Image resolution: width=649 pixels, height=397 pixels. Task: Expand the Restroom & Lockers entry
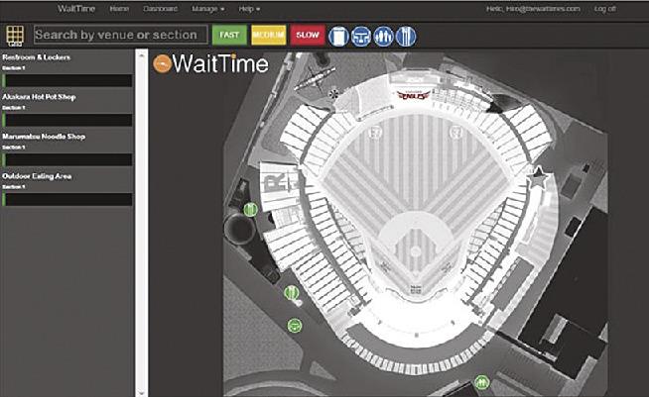coord(37,57)
